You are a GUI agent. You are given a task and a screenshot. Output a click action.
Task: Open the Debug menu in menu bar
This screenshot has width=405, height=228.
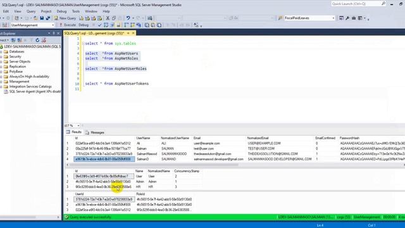pos(61,11)
